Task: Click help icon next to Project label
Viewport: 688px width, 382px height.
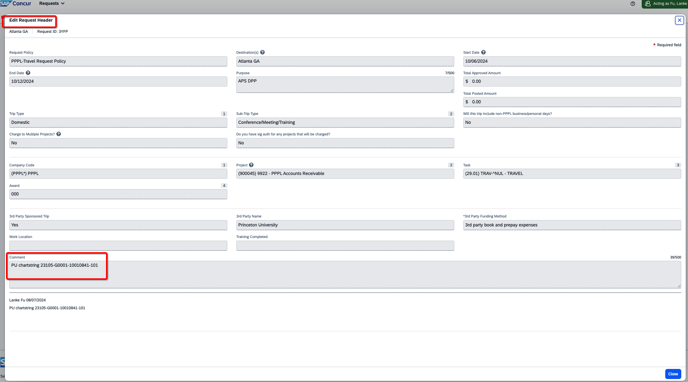Action: 251,165
